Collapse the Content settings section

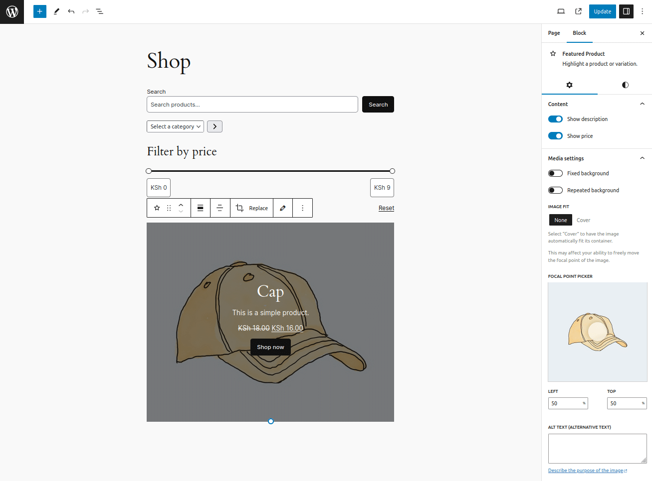tap(642, 104)
